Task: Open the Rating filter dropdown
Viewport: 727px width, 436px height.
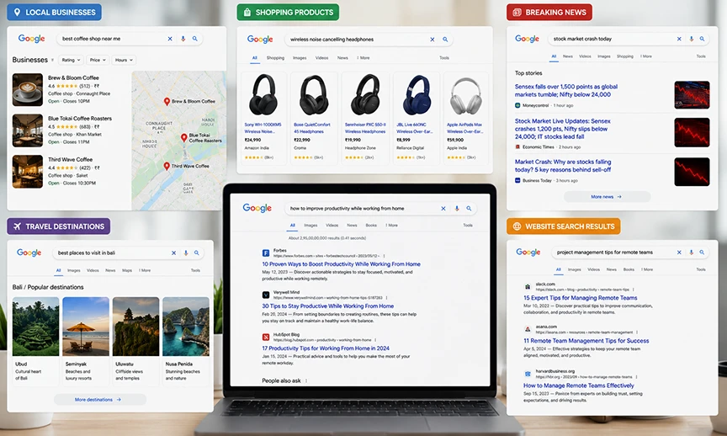Action: [72, 60]
